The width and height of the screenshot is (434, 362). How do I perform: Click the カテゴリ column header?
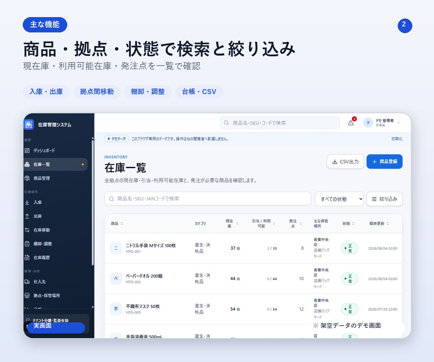click(200, 224)
